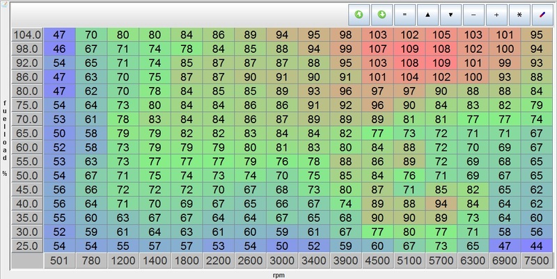Select the 75.0 fuel load row header

pos(27,105)
